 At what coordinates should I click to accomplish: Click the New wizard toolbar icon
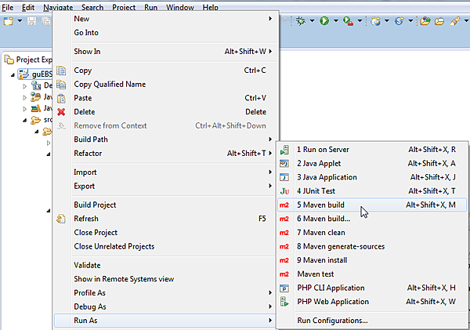[8, 21]
